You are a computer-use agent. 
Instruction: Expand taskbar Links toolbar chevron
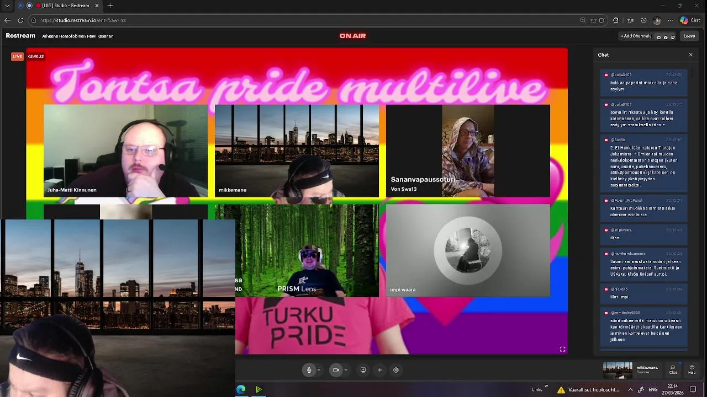pyautogui.click(x=546, y=387)
